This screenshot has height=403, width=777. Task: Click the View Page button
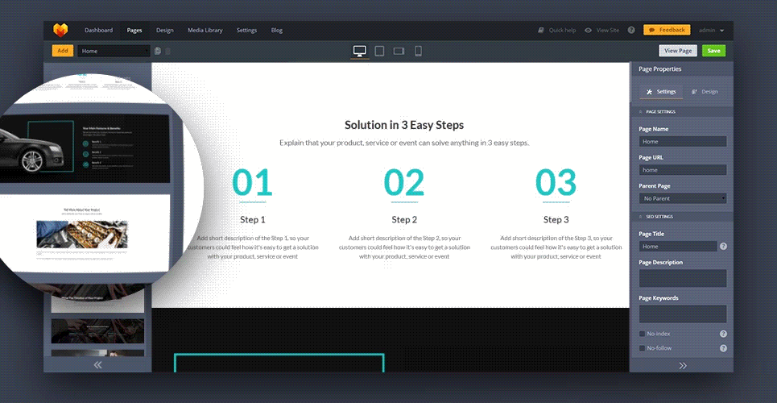(678, 51)
